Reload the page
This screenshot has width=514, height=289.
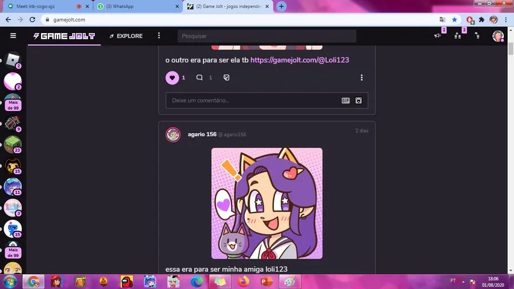(32, 19)
